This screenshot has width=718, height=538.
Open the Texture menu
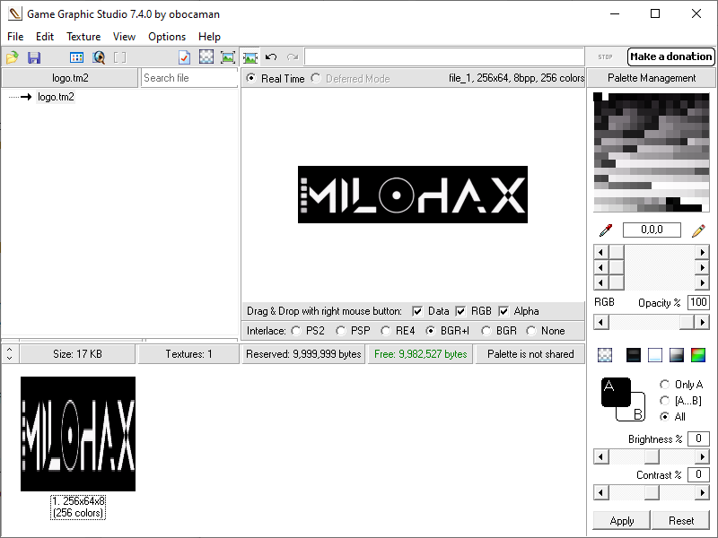coord(83,37)
